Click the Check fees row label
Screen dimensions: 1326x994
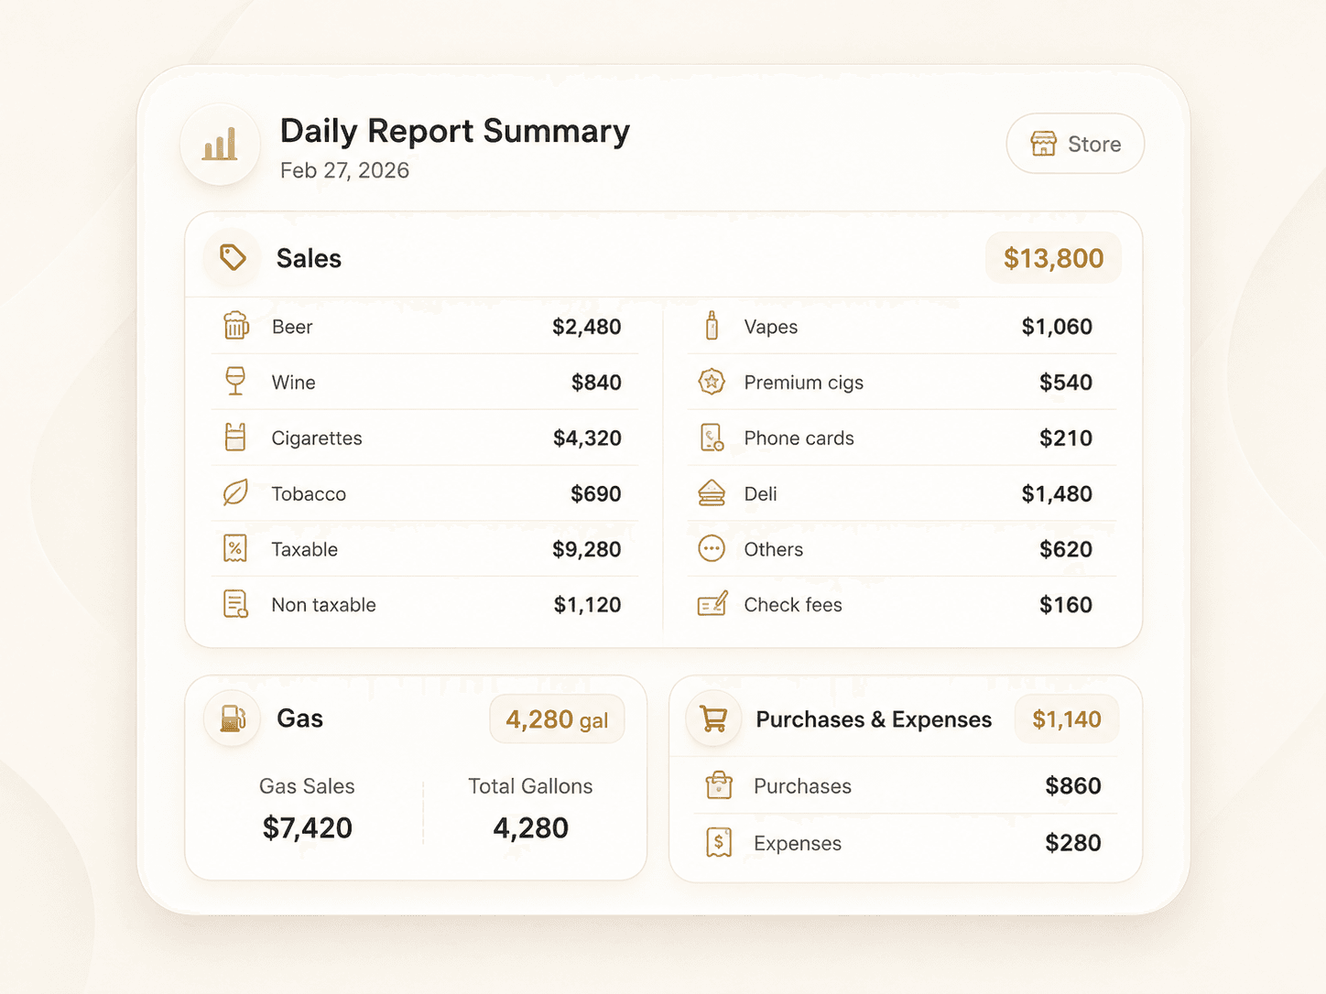tap(793, 605)
